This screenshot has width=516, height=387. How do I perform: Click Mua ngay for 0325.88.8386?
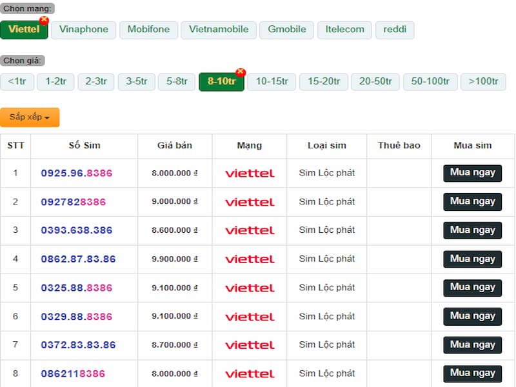472,288
